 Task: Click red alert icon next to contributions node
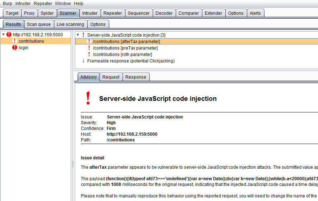[15, 41]
